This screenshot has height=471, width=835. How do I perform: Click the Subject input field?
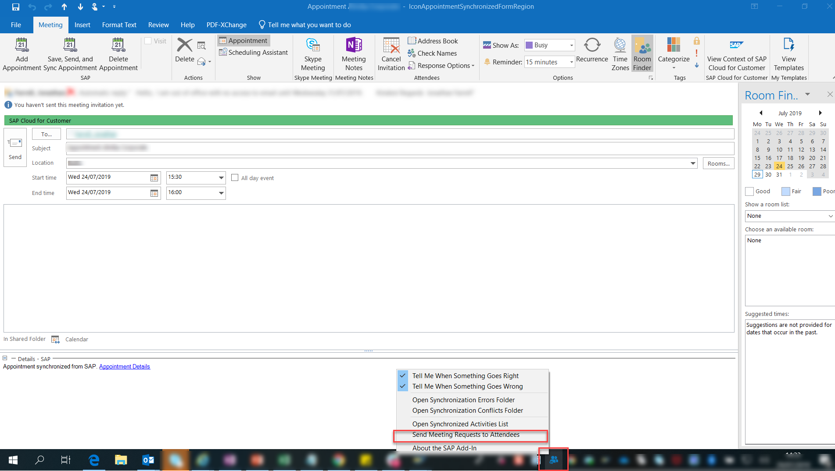[x=400, y=148]
